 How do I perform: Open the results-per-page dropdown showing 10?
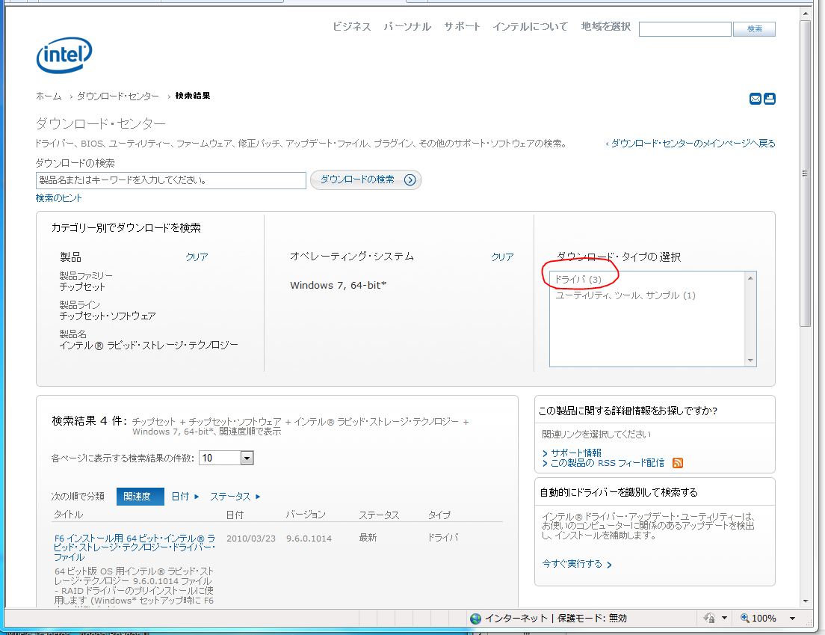tap(247, 458)
